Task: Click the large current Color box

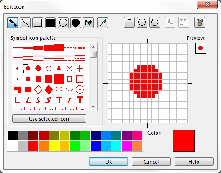Action: (x=184, y=140)
